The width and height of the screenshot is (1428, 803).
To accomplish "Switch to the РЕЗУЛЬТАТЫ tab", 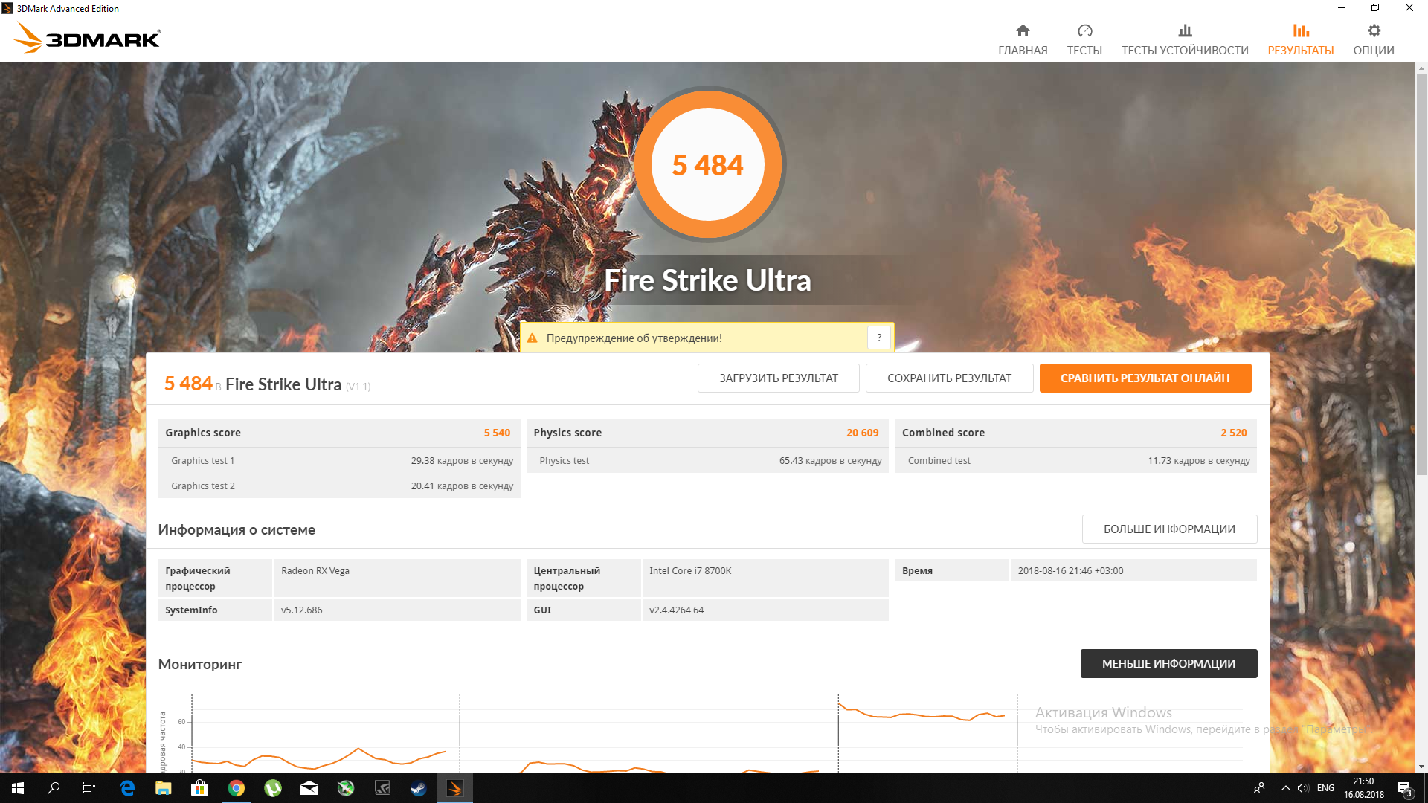I will [x=1300, y=39].
